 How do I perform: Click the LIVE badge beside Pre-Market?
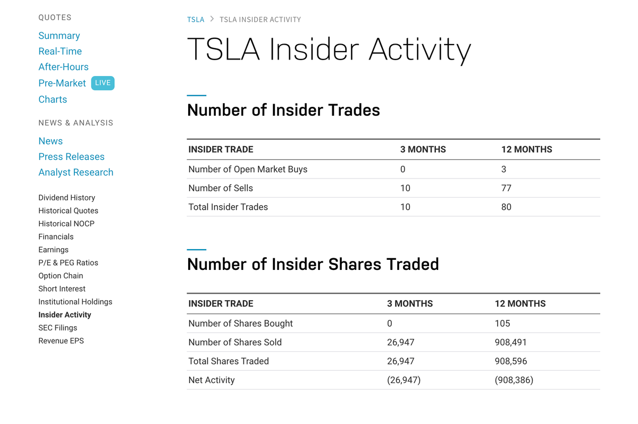click(x=103, y=83)
